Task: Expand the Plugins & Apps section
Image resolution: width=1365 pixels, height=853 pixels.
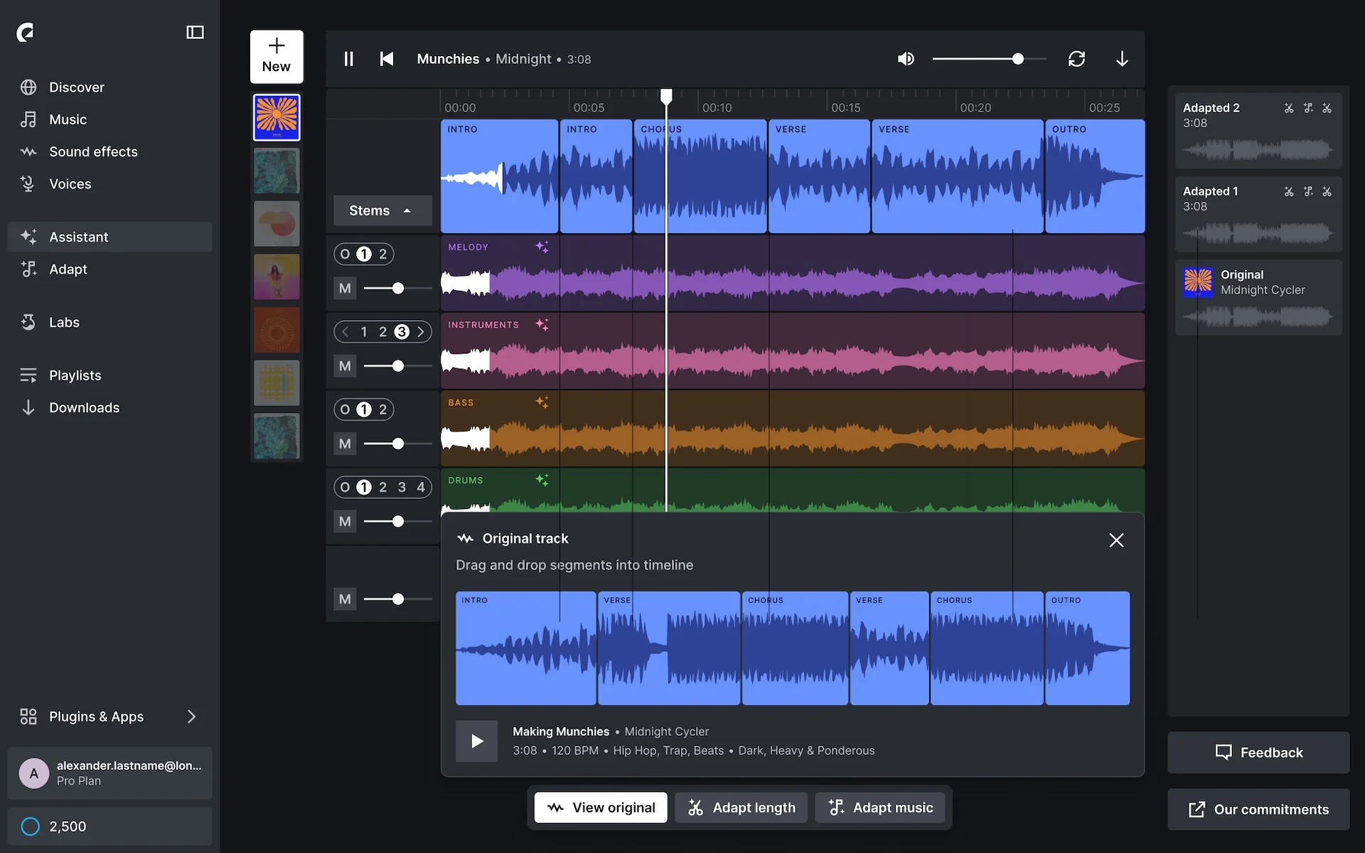Action: pos(191,717)
